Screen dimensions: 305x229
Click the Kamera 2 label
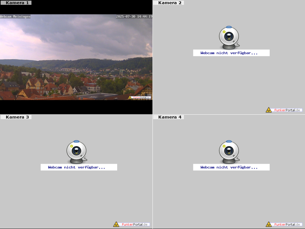[169, 3]
